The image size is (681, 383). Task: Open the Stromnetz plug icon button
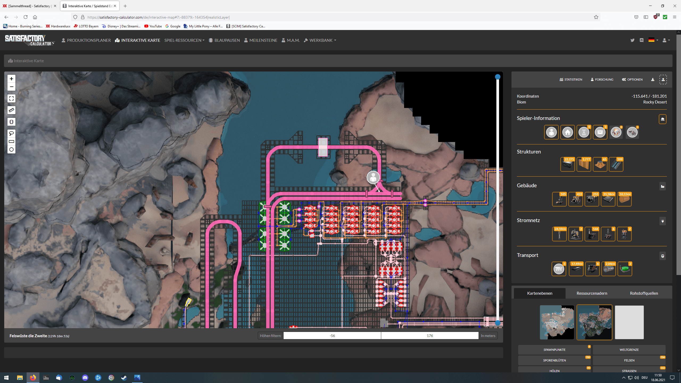662,221
